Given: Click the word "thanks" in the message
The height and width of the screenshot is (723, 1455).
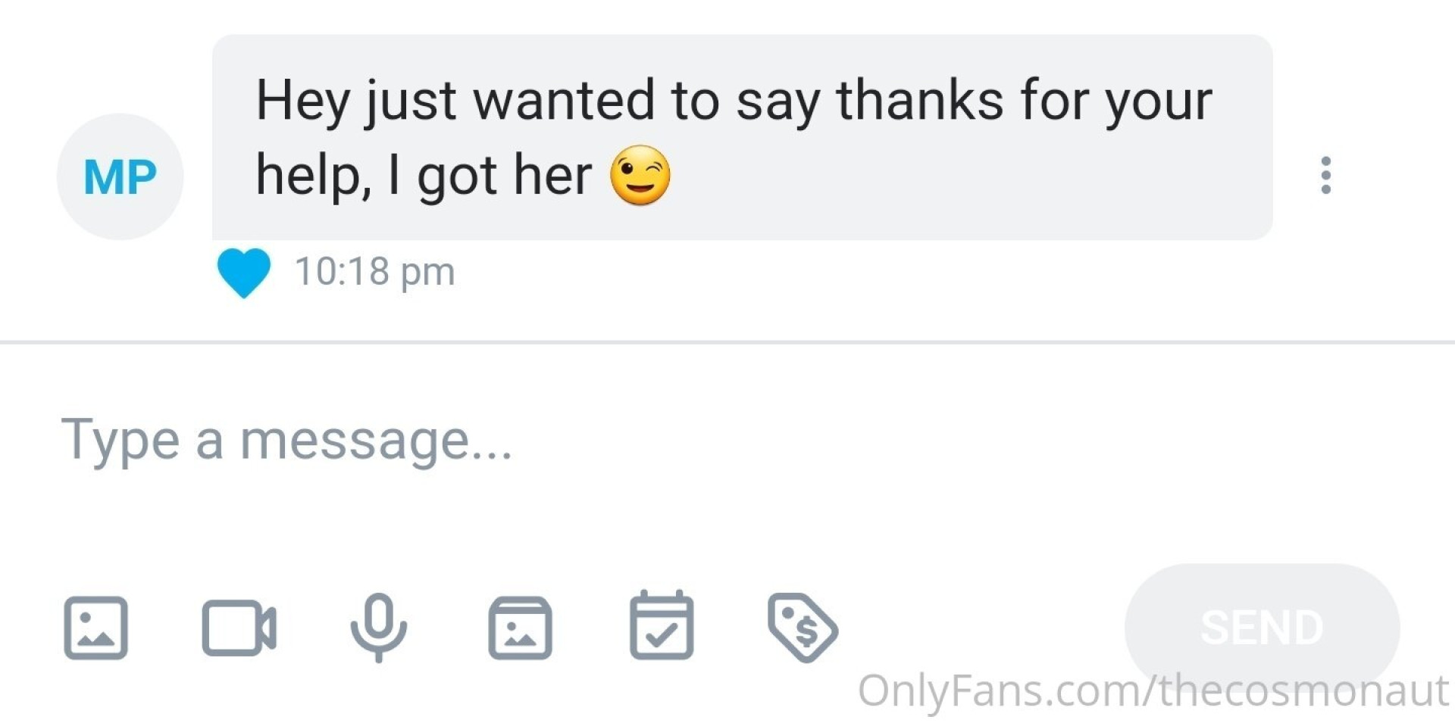Looking at the screenshot, I should click(x=920, y=101).
